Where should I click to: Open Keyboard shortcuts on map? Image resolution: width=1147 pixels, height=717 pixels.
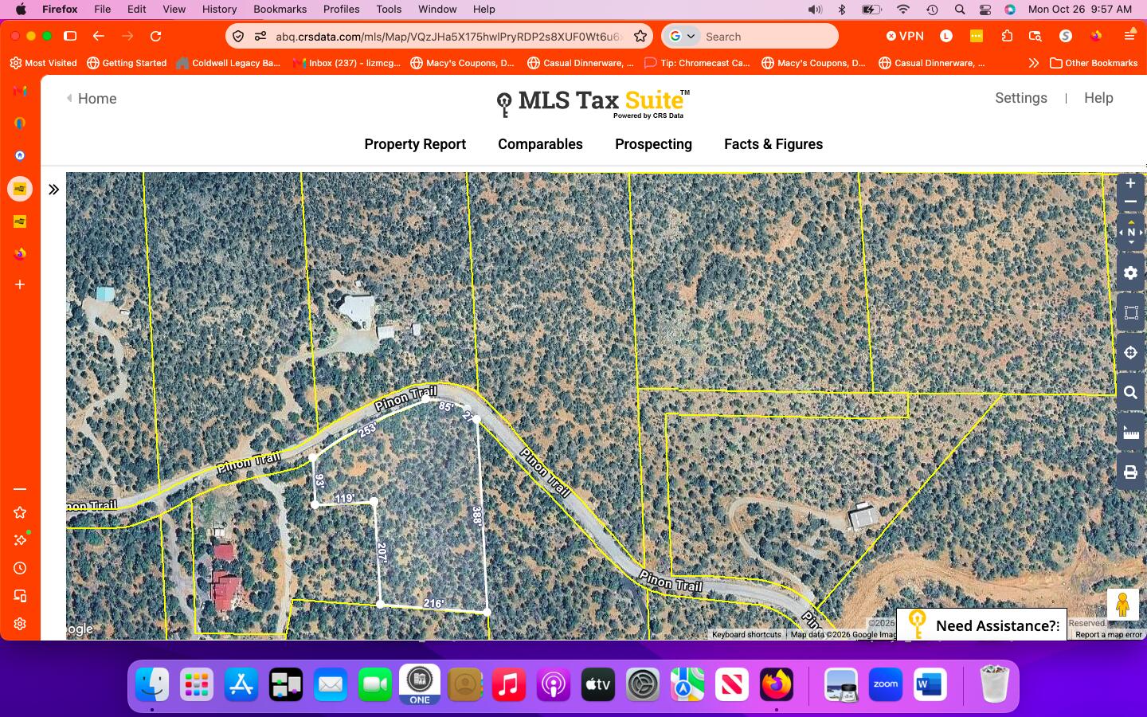click(746, 635)
